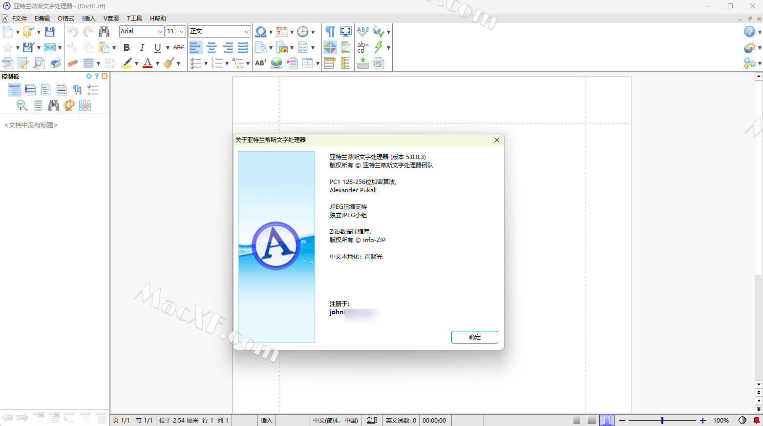Toggle strikethrough ABC formatting
This screenshot has width=763, height=426.
pos(179,47)
